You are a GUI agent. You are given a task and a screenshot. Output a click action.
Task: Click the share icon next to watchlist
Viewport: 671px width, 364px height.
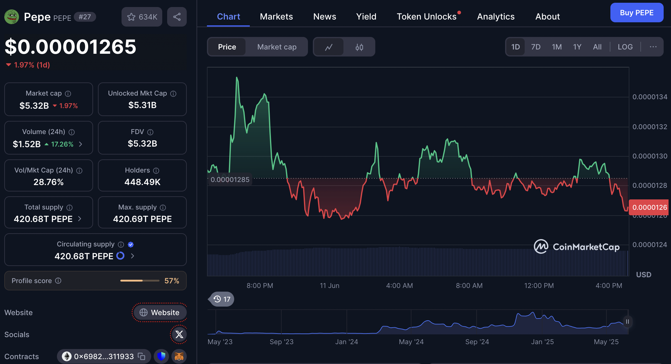click(177, 17)
